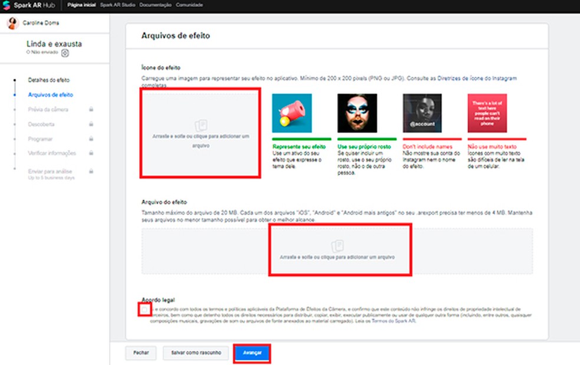This screenshot has height=365, width=580.
Task: Click Caroline Doms username text
Action: [x=41, y=23]
